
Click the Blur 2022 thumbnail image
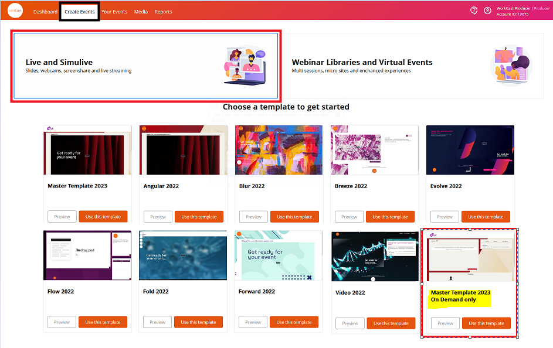coord(279,150)
